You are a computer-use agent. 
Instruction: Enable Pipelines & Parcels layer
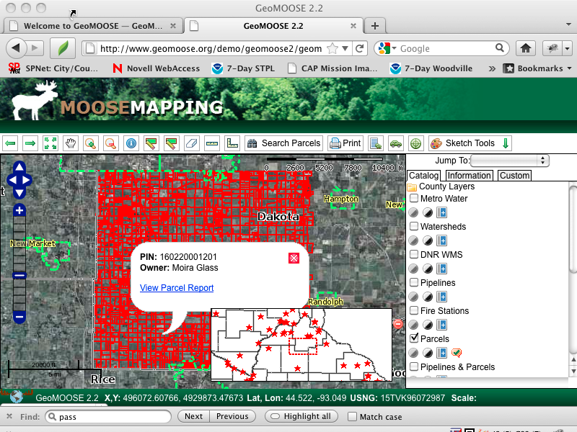click(414, 366)
